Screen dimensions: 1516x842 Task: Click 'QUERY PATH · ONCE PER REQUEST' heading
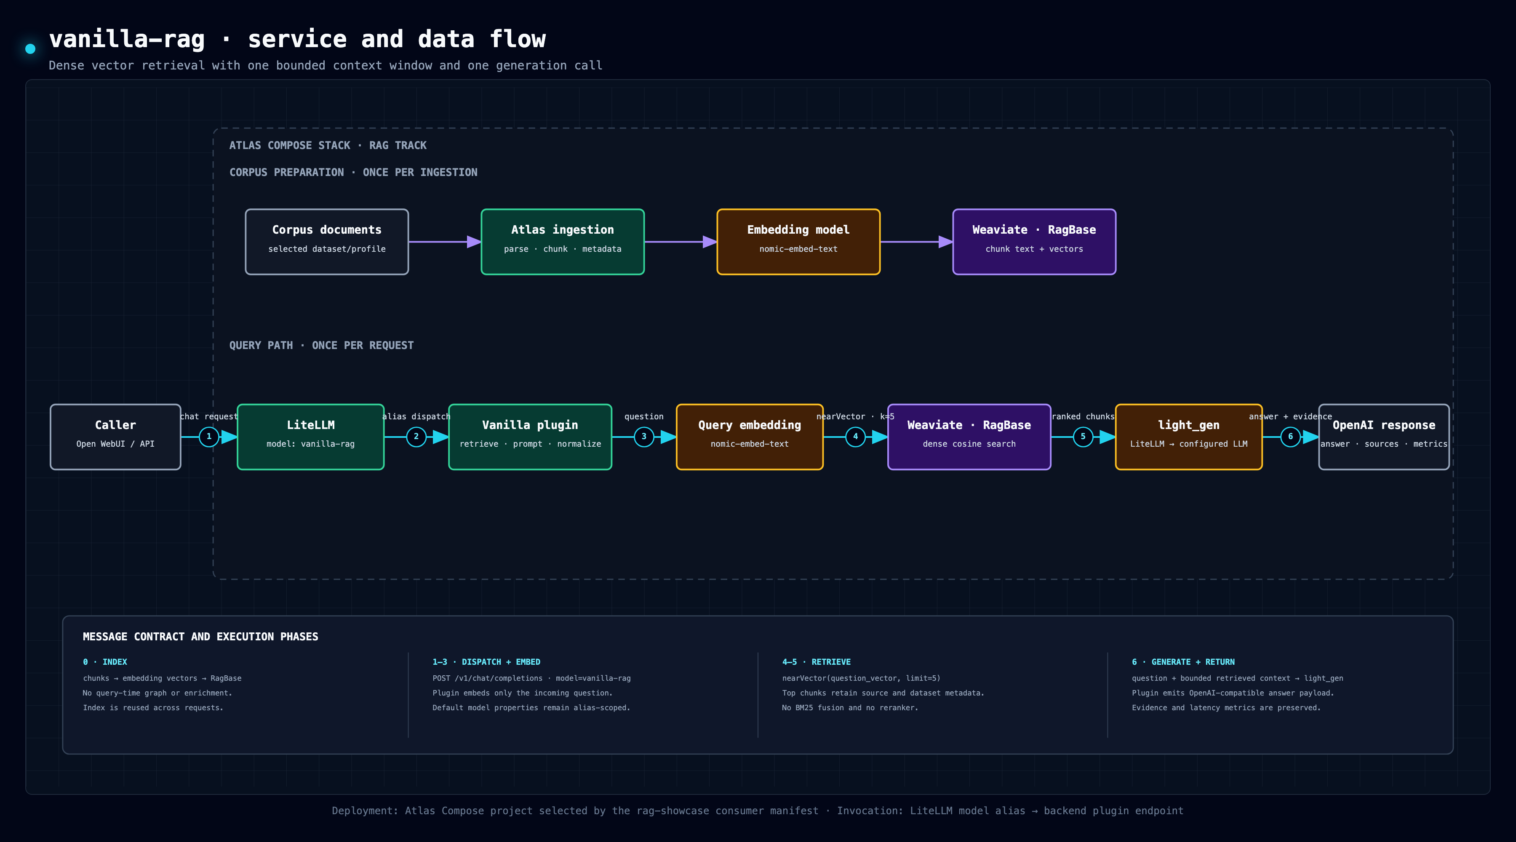(321, 345)
